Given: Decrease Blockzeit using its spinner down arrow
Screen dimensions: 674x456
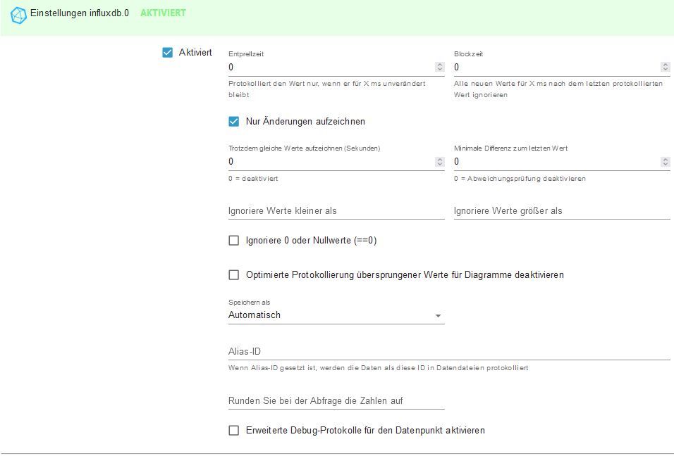Looking at the screenshot, I should 666,70.
